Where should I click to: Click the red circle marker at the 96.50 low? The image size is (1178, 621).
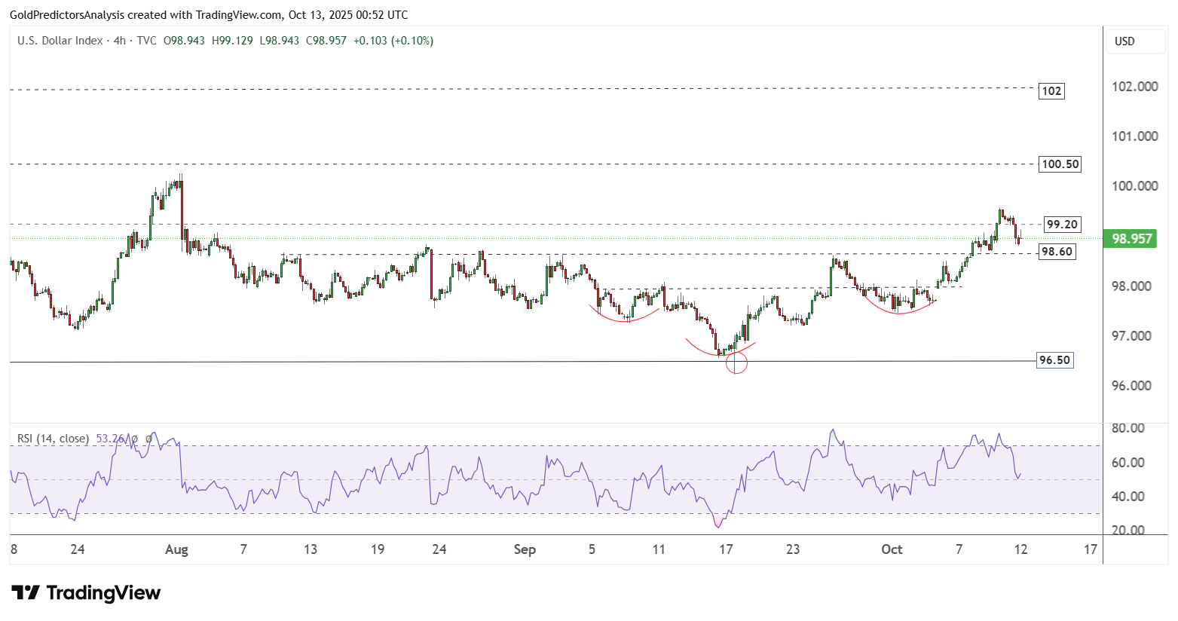(736, 363)
